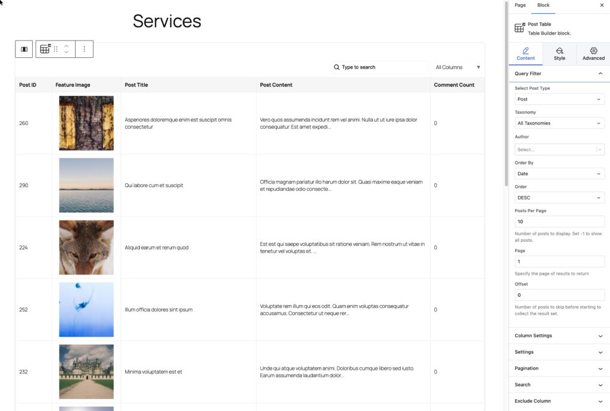Open the Taxonomy dropdown

[559, 123]
